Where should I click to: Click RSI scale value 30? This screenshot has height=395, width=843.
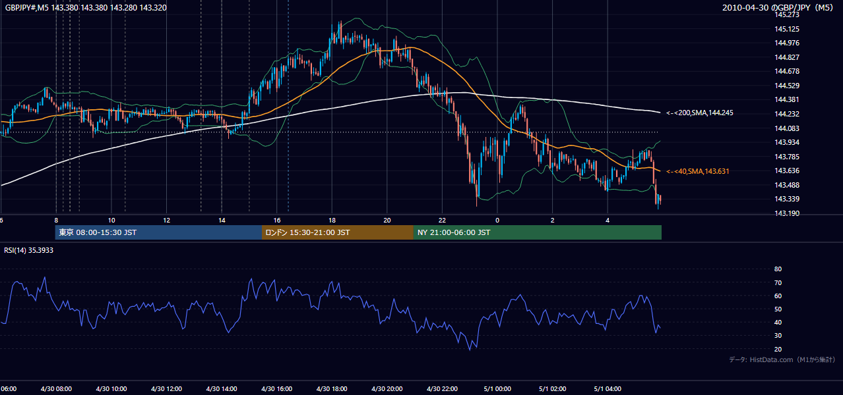point(778,336)
